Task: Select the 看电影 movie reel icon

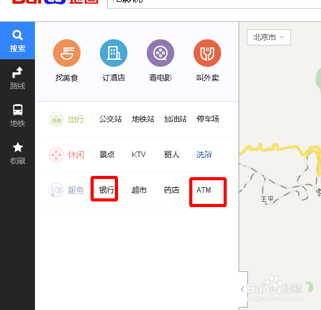Action: pyautogui.click(x=160, y=53)
